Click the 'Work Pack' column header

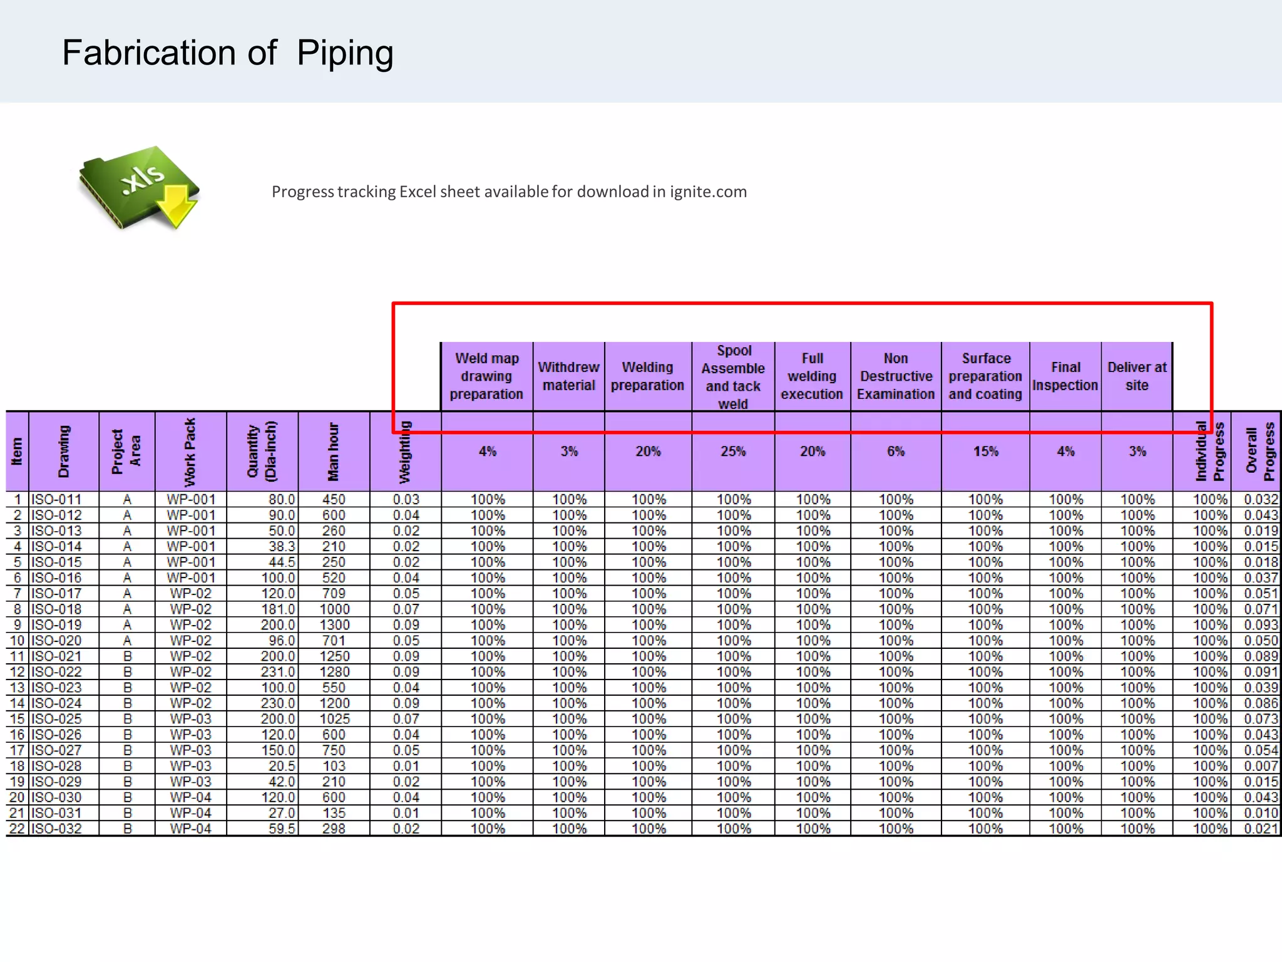[190, 452]
